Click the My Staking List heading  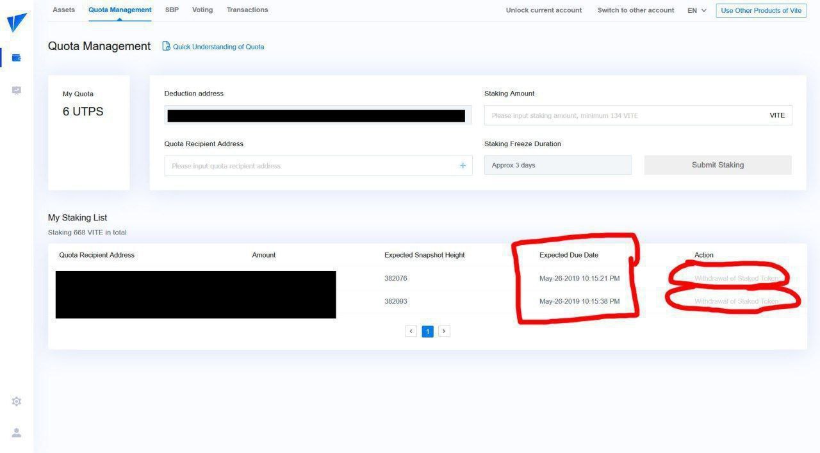coord(78,218)
